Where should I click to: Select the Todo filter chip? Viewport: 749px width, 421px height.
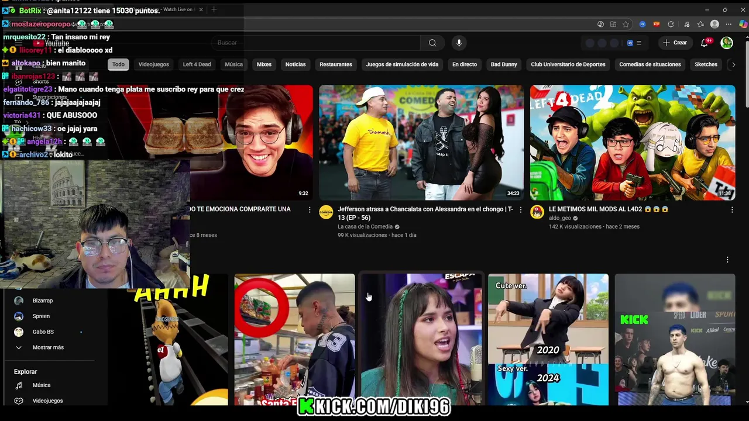click(x=118, y=64)
